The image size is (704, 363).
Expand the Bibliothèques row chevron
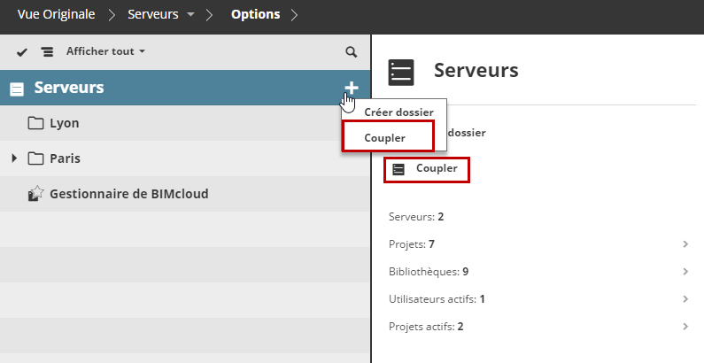click(x=686, y=271)
